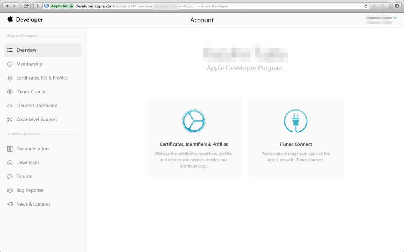Click the Overview list icon in the sidebar

[10, 50]
